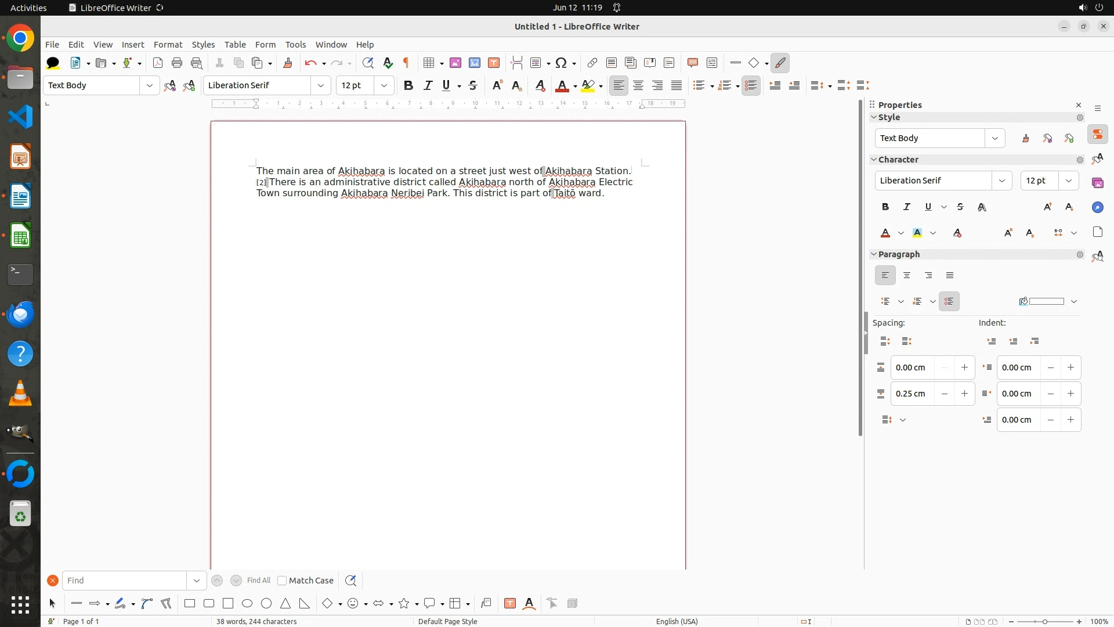This screenshot has height=627, width=1114.
Task: Click the Find All button
Action: 258,581
